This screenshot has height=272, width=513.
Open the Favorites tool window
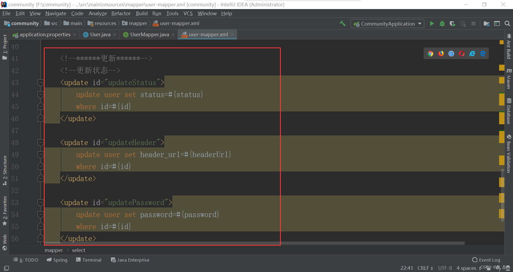tap(5, 211)
